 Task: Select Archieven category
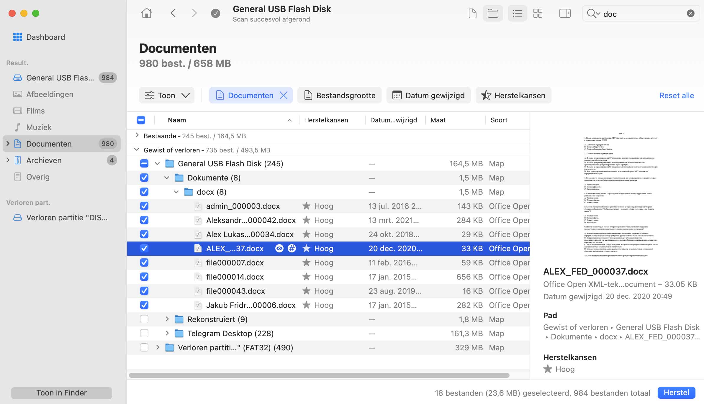click(62, 160)
